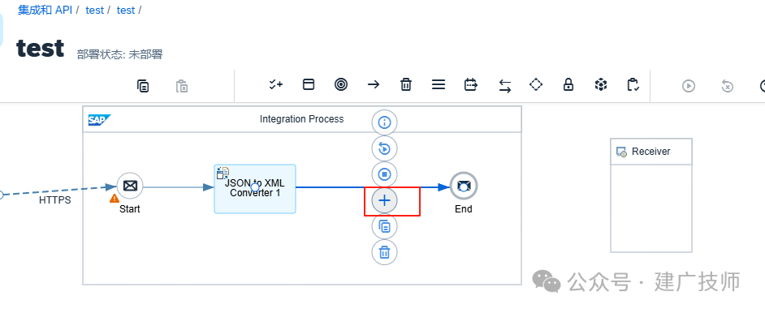Click the calendar with arrow toolbar icon
The image size is (765, 313).
coord(471,84)
